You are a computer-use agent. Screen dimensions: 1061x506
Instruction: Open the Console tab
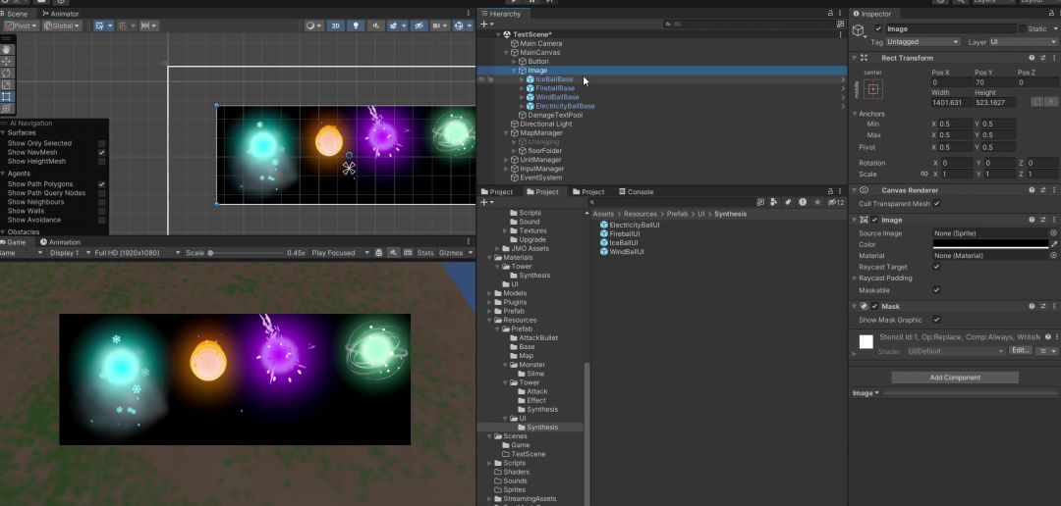pos(635,192)
